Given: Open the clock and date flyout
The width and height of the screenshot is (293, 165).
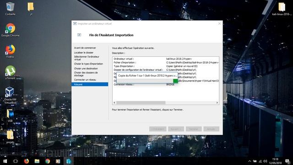Looking at the screenshot, I should [275, 161].
